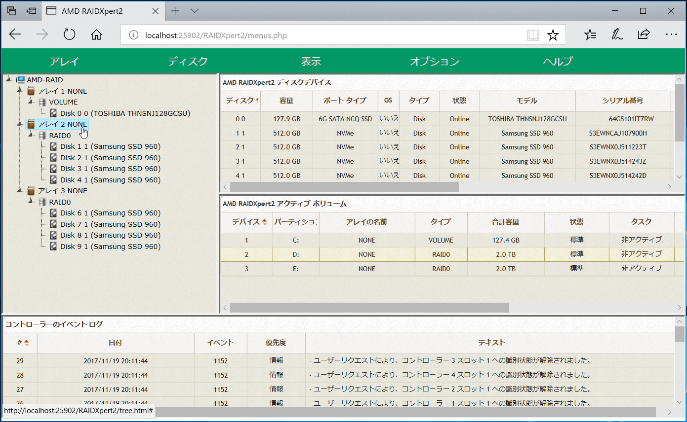
Task: Add page to favorites star icon
Action: tap(553, 35)
